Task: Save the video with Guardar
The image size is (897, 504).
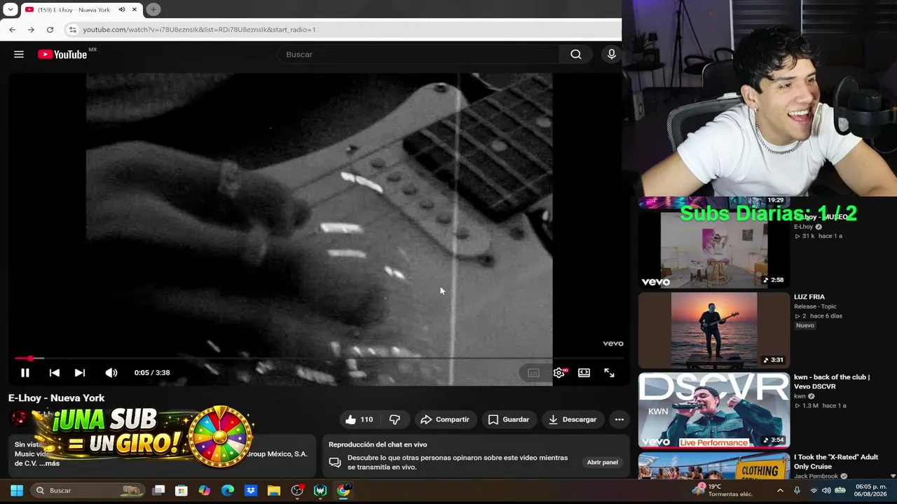Action: (509, 419)
